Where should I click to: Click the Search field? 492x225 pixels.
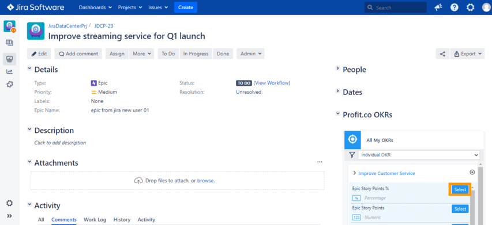[396, 7]
